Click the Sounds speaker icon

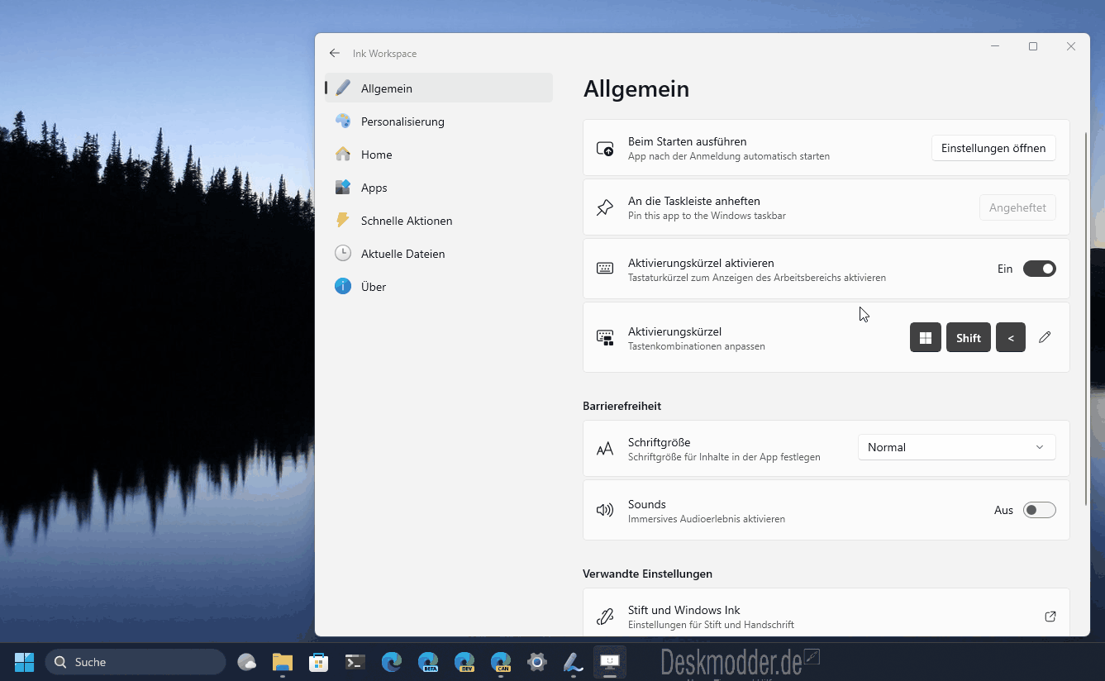coord(605,510)
